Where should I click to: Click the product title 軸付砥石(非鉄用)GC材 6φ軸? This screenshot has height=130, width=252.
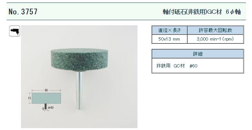pyautogui.click(x=202, y=12)
